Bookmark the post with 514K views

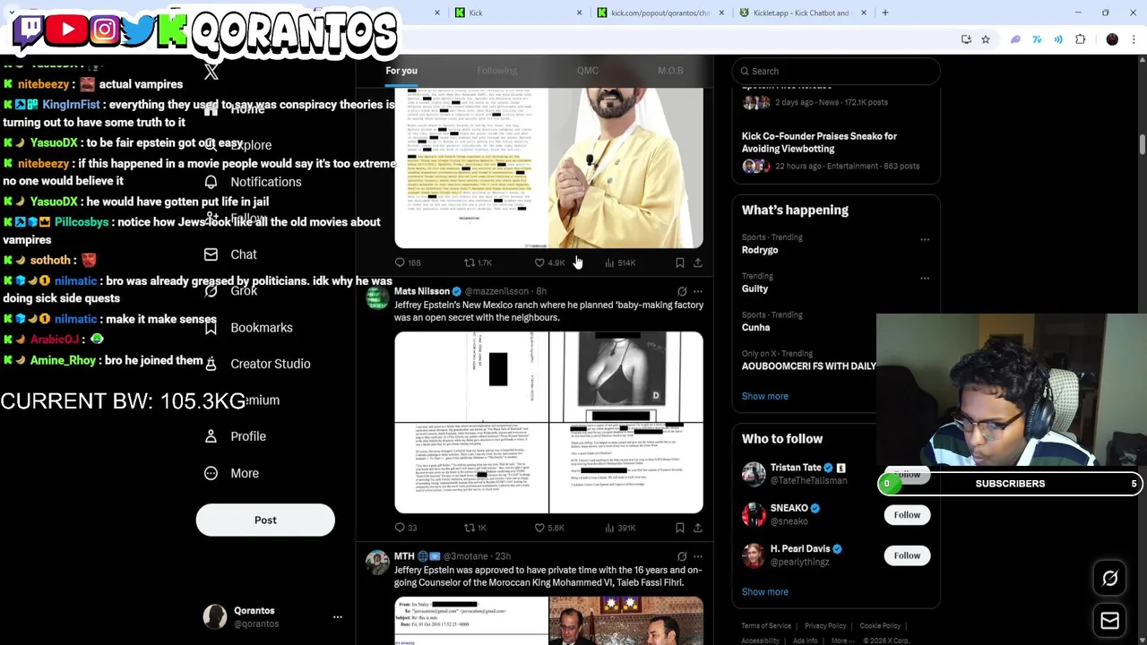[x=680, y=262]
